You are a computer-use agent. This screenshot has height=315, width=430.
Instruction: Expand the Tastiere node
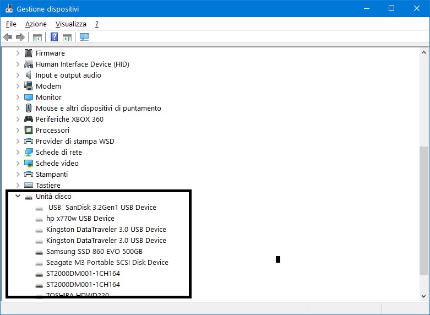tap(18, 185)
